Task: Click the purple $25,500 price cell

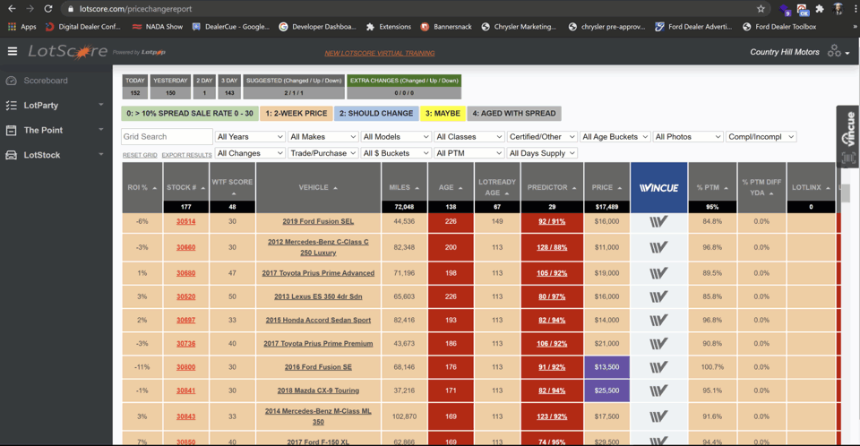Action: 606,390
